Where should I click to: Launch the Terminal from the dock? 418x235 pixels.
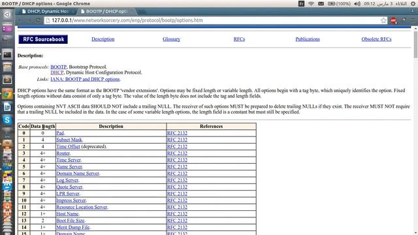7,54
